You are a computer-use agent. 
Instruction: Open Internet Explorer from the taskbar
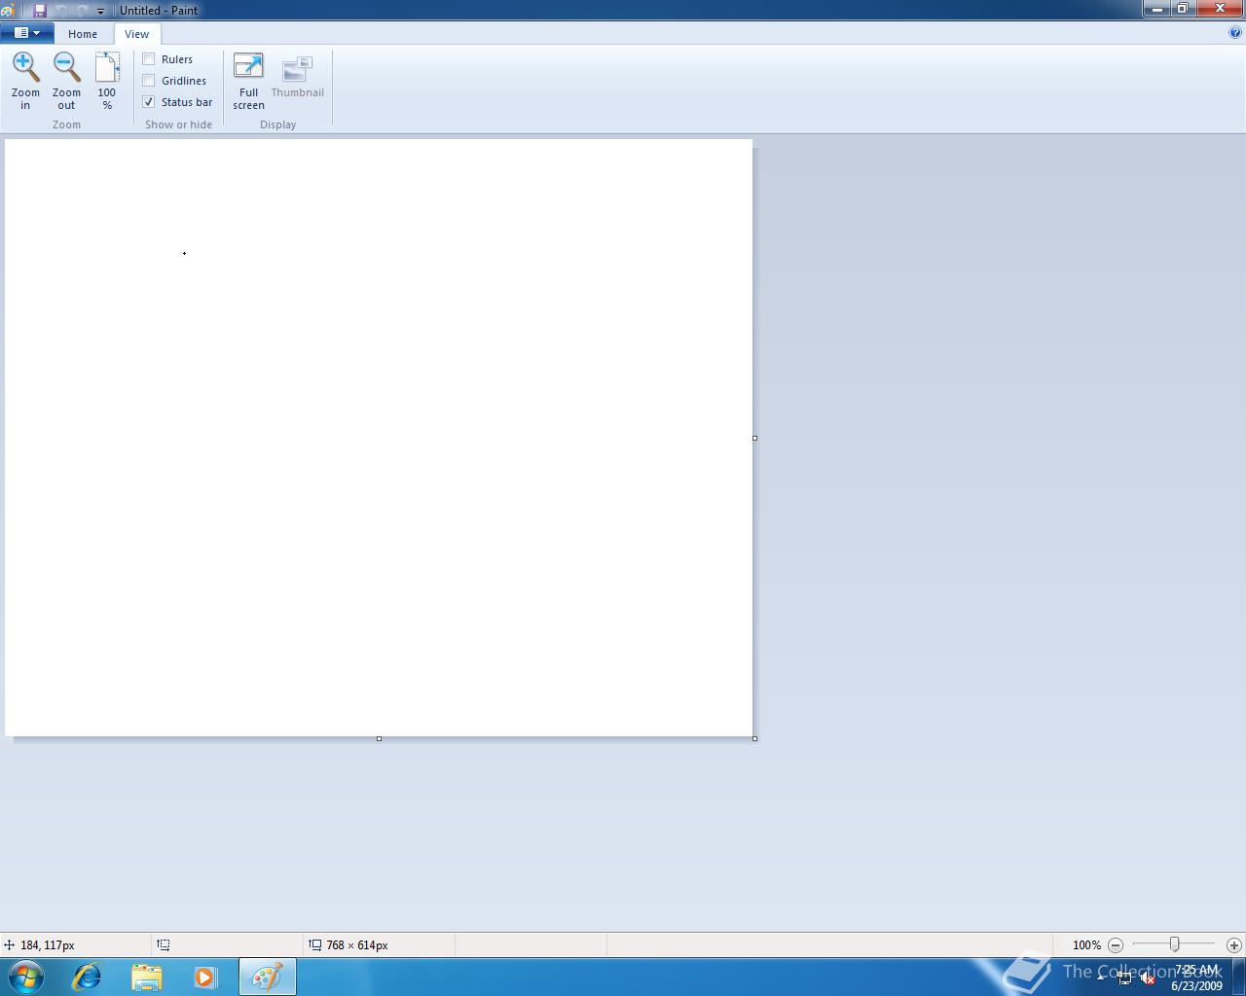tap(87, 977)
